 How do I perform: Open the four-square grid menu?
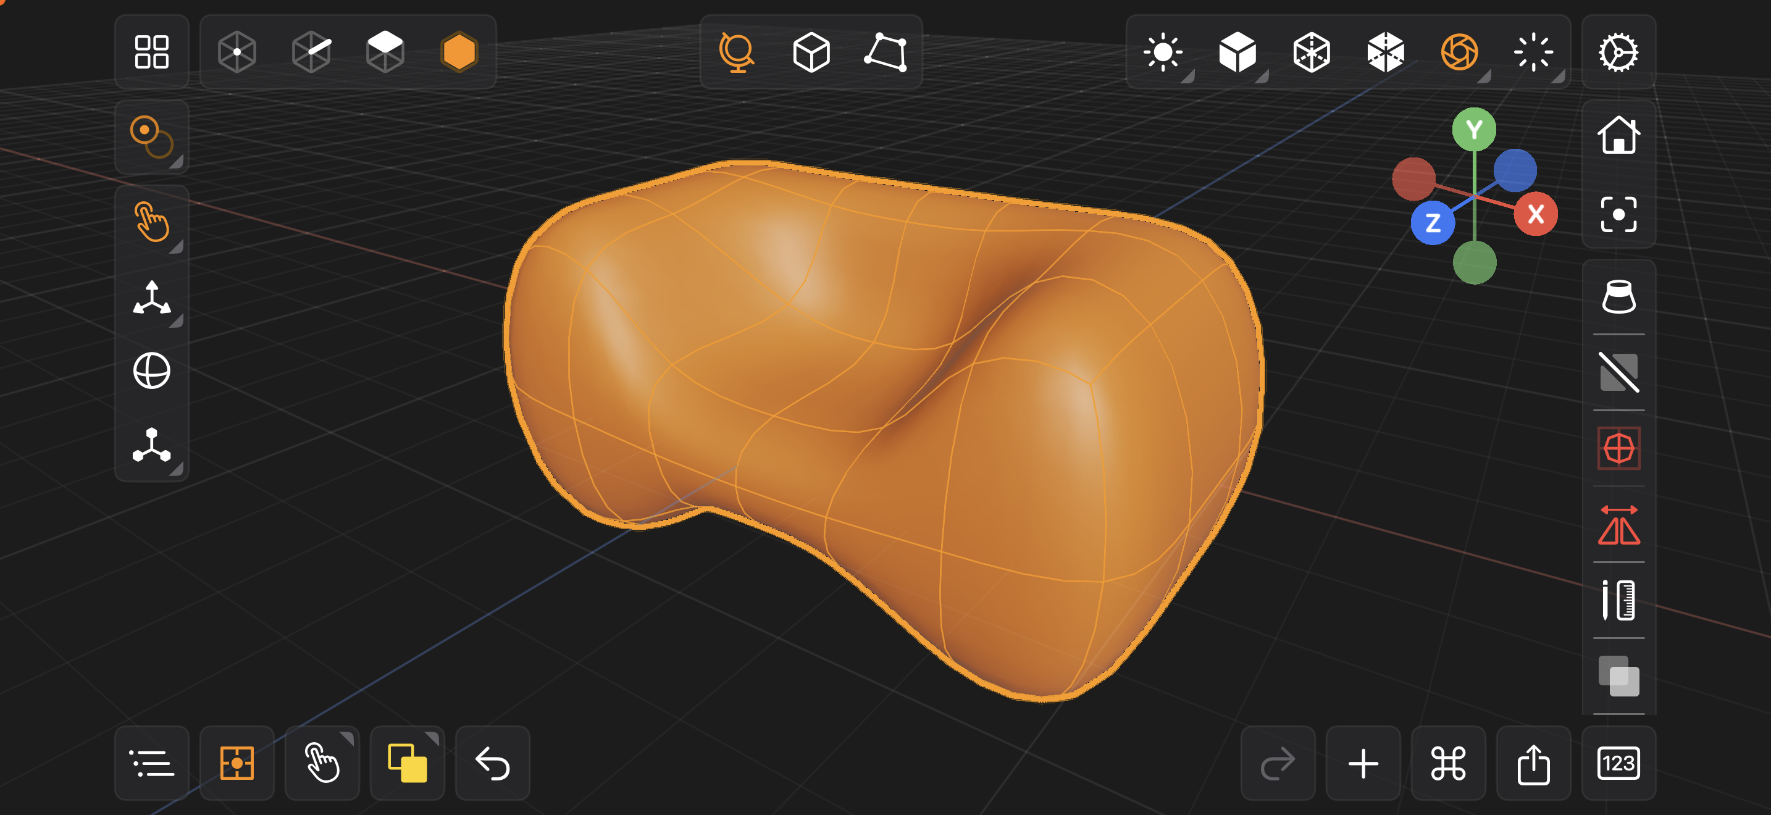click(151, 52)
